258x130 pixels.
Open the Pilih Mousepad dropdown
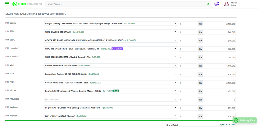pyautogui.click(x=175, y=99)
